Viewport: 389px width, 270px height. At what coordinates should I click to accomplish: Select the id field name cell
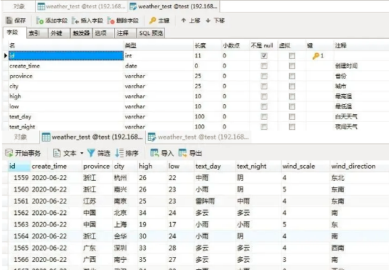(x=66, y=55)
